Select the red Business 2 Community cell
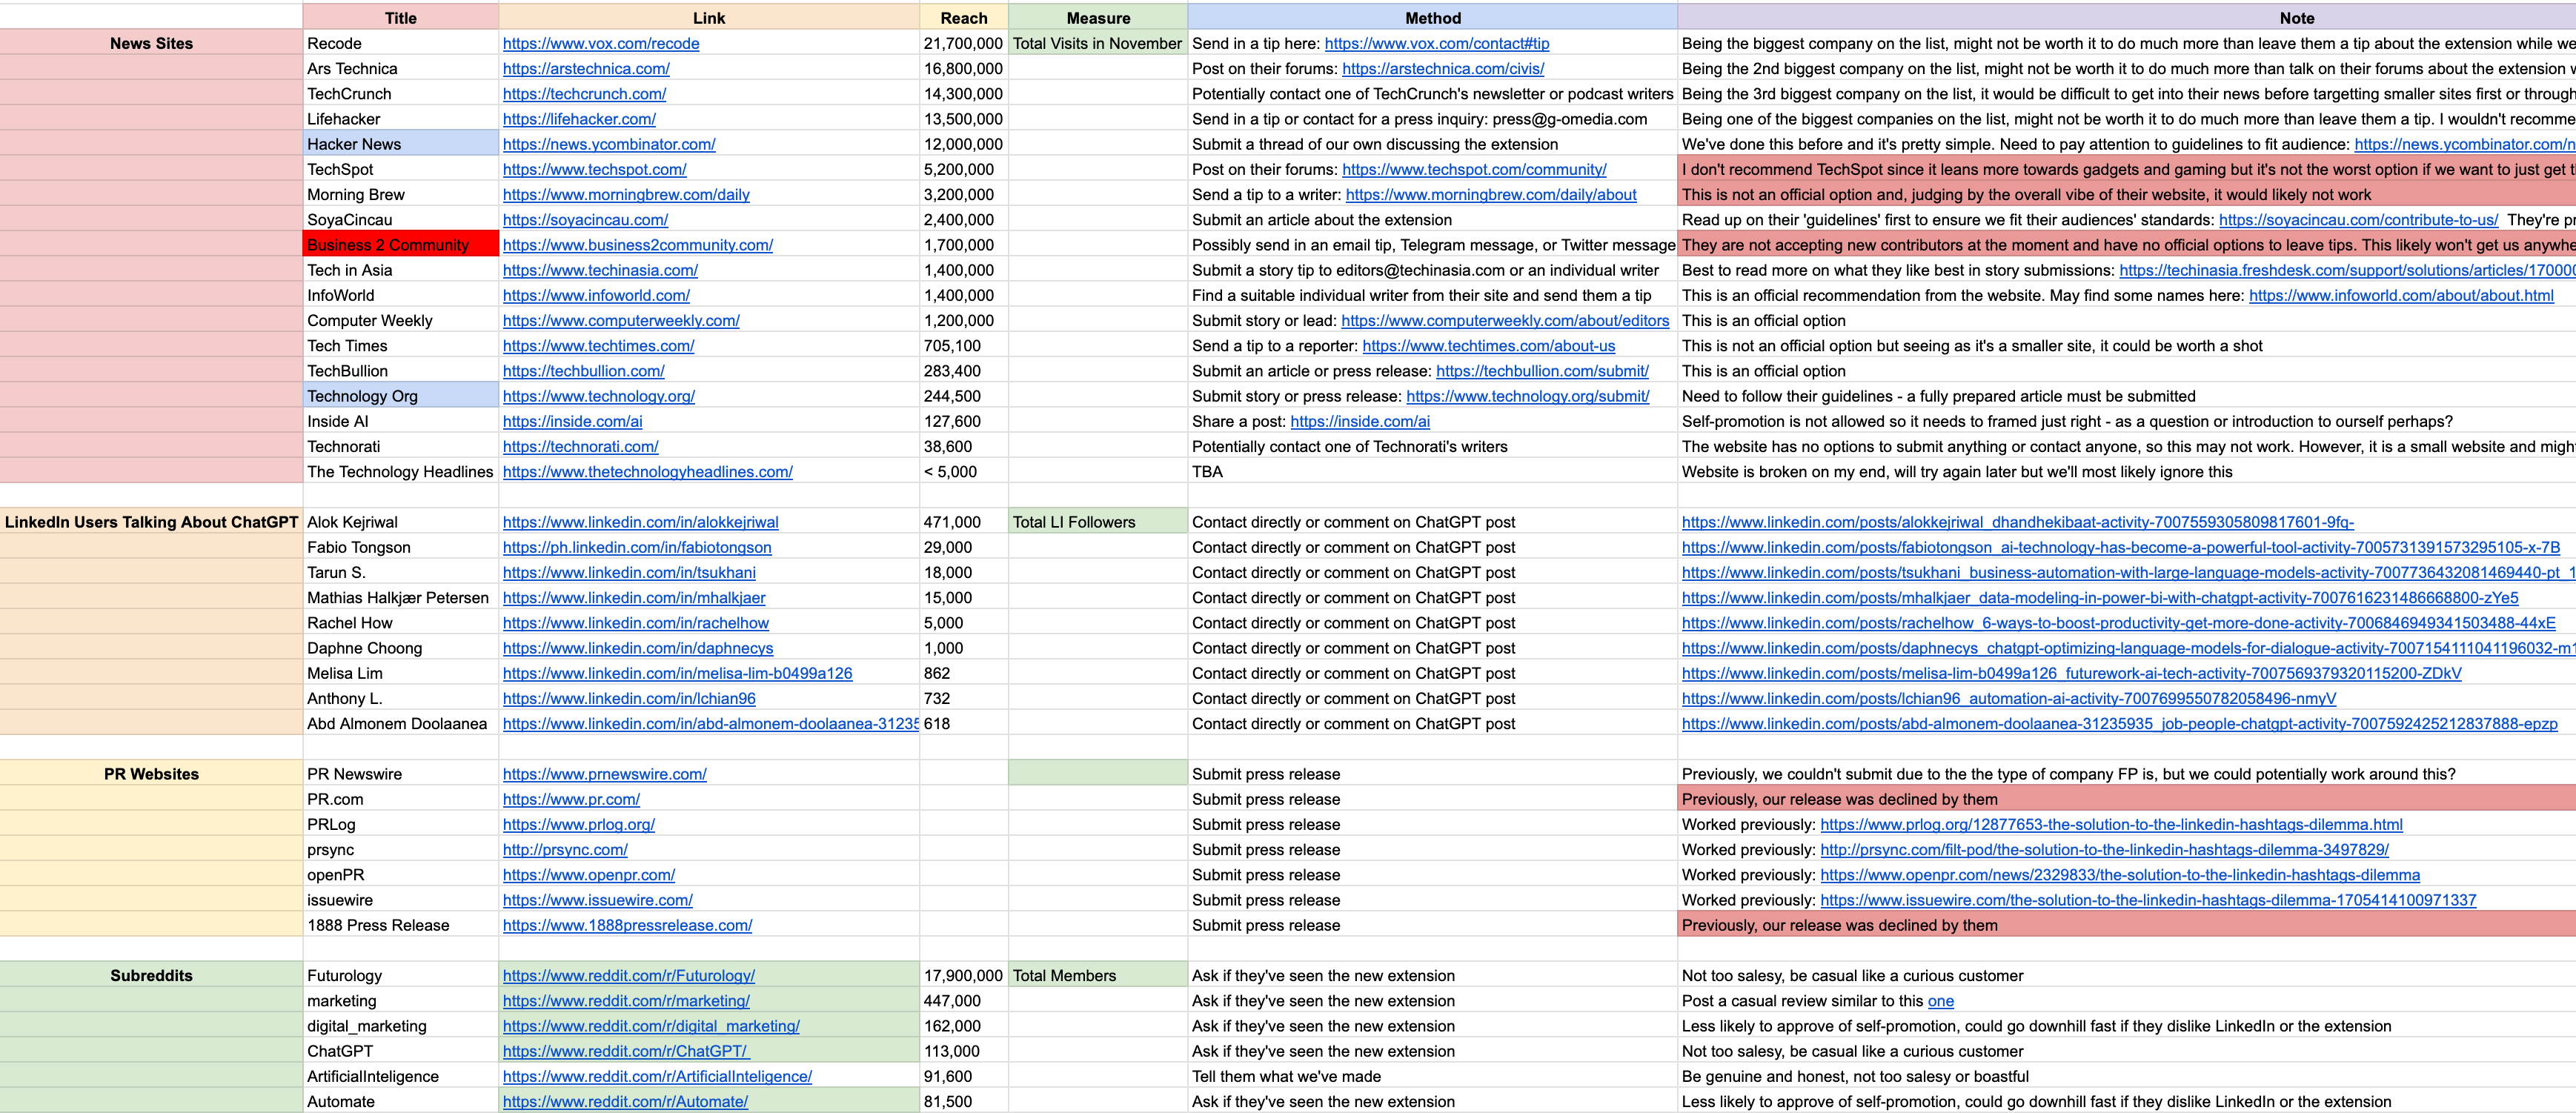Screen dimensions: 2576x1113 coord(400,245)
